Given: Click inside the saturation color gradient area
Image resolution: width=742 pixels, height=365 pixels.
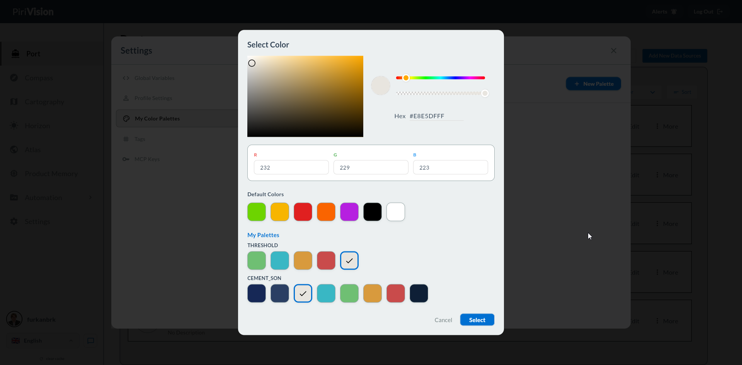Looking at the screenshot, I should click(x=305, y=96).
